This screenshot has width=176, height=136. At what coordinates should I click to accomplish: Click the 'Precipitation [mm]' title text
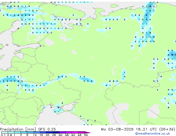(x=18, y=129)
